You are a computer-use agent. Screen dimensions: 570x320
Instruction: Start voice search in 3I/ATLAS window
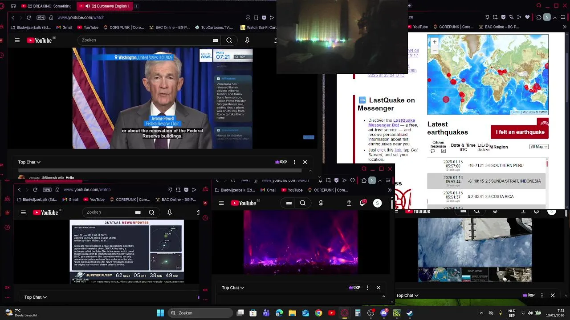(x=170, y=212)
